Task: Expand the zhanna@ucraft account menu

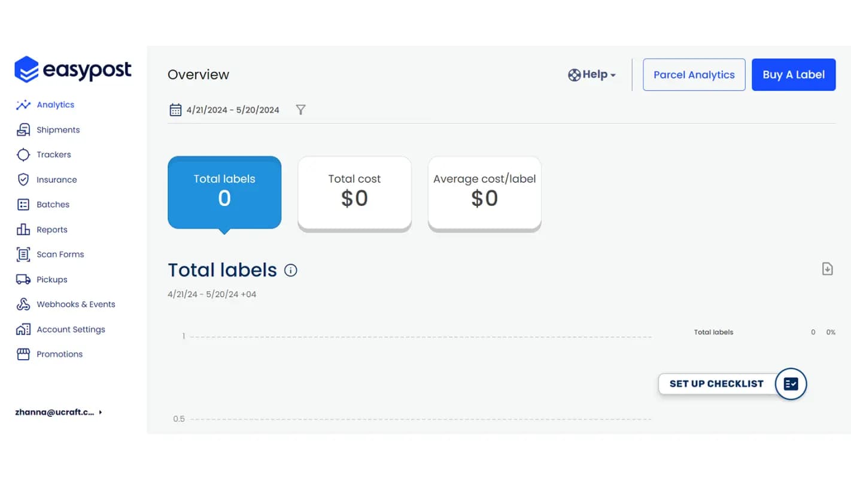Action: (58, 412)
